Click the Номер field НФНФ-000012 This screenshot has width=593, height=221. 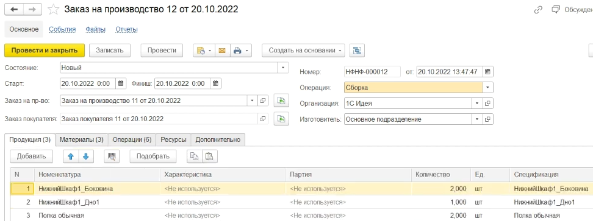coord(372,72)
